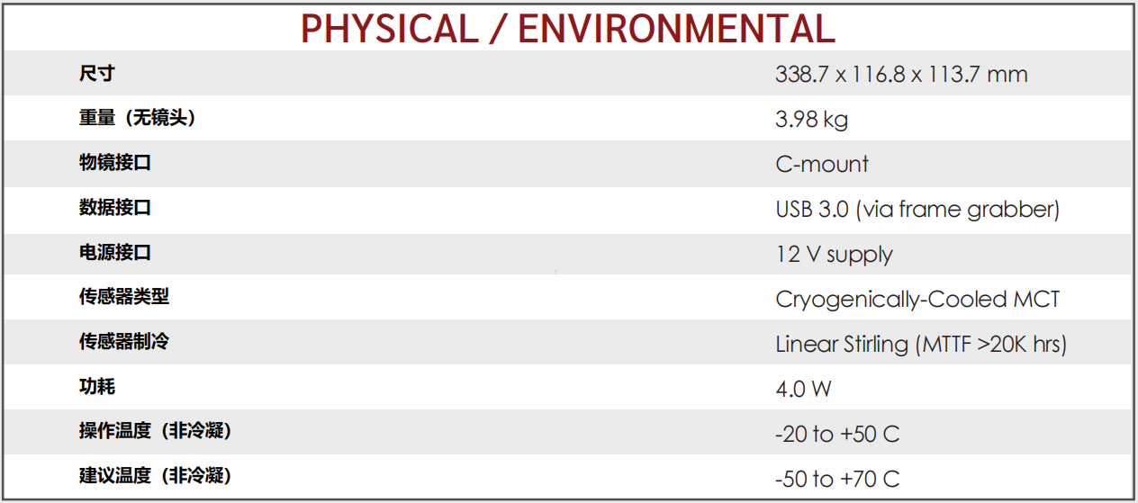Click the C-mount value

[x=822, y=164]
